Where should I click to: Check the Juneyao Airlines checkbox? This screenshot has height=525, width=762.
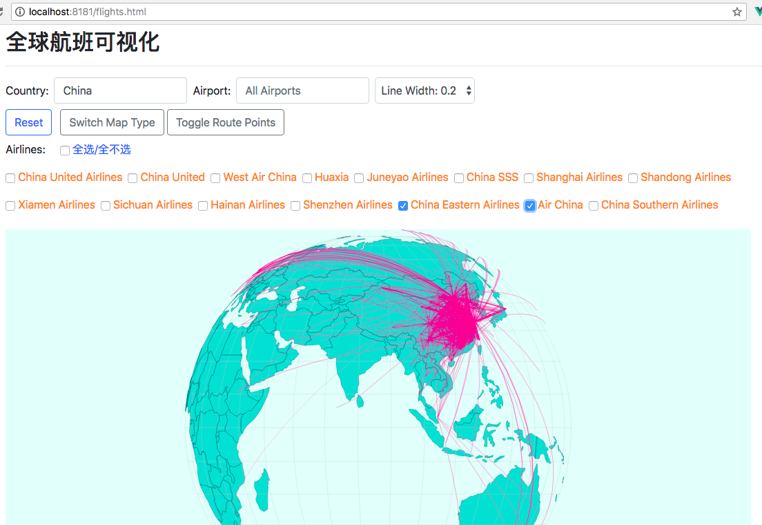coord(359,178)
